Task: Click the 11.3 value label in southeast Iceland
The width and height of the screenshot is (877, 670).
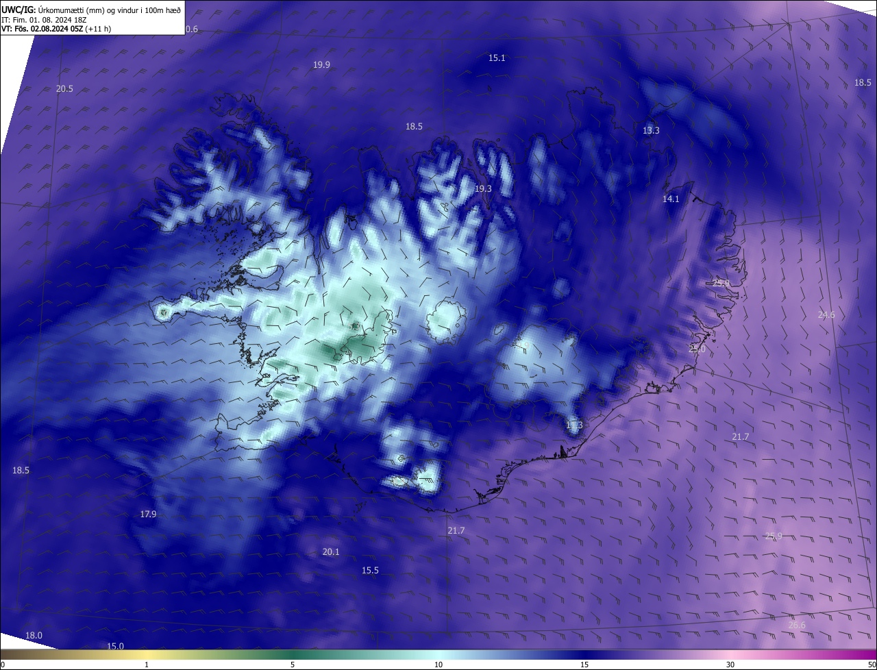Action: coord(574,425)
